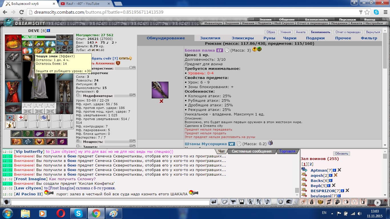Viewport: 390px width, 219px height.
Task: Click the X mark next to Bepb
Action: (333, 185)
